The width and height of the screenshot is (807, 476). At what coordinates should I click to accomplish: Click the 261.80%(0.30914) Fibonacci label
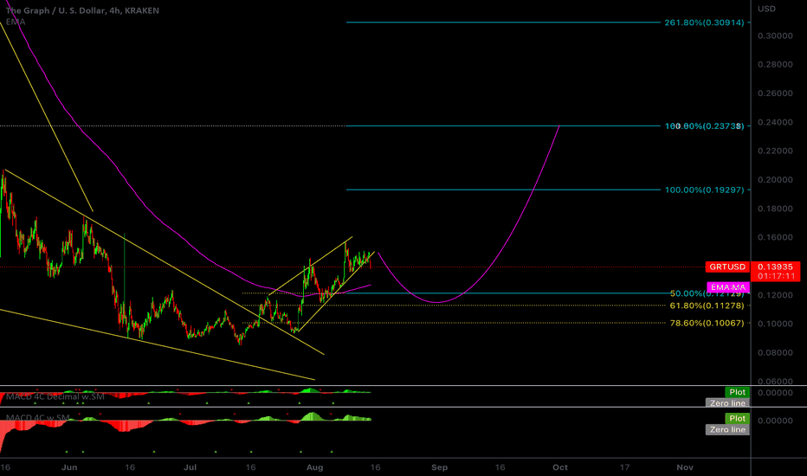tap(704, 23)
